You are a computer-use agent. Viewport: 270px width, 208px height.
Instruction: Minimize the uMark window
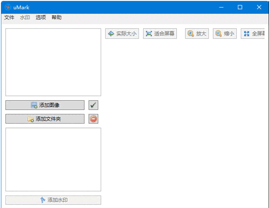tap(221, 7)
